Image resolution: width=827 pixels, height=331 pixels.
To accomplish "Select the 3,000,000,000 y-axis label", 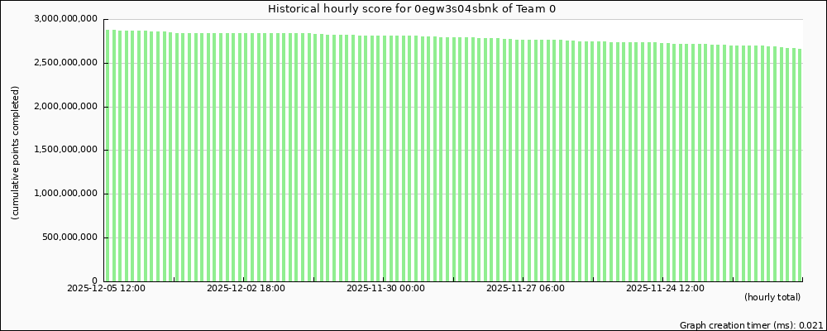I will click(x=66, y=19).
